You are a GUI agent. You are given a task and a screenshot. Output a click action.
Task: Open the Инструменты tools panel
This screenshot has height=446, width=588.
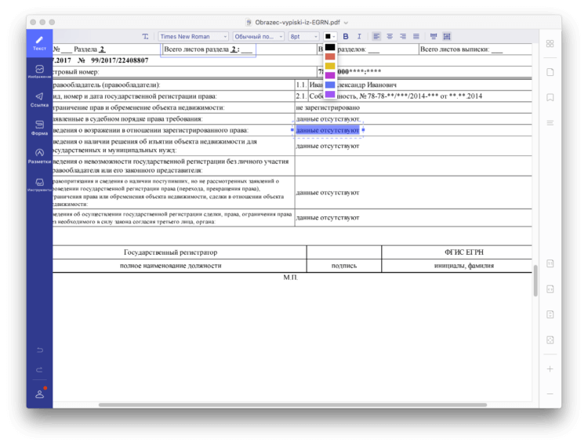pos(39,184)
